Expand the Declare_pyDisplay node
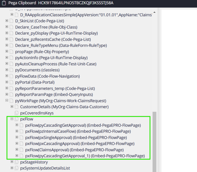197x172 pixels. point(7,33)
